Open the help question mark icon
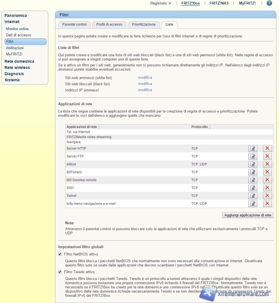 [269, 3]
